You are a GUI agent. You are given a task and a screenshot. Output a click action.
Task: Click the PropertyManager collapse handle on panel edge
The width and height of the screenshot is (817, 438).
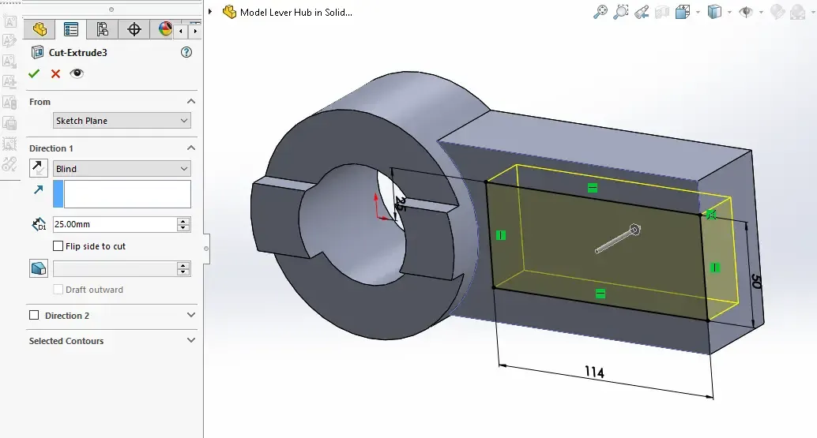(206, 249)
